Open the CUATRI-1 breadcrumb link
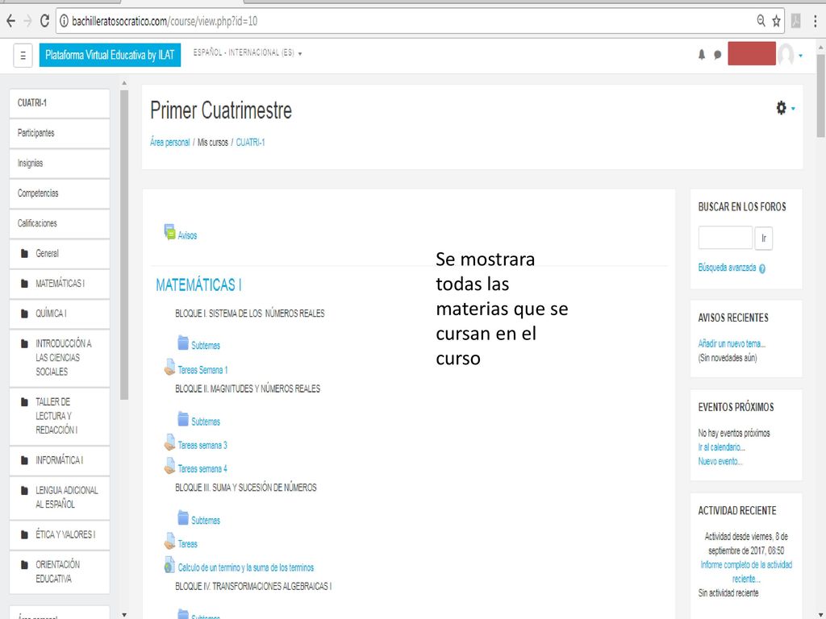The width and height of the screenshot is (826, 619). pyautogui.click(x=250, y=143)
